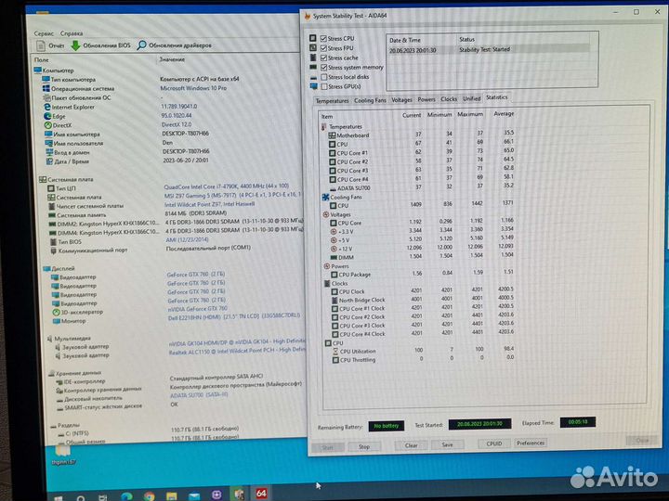
Task: Click the CPU Utilization hourglass icon
Action: click(335, 352)
